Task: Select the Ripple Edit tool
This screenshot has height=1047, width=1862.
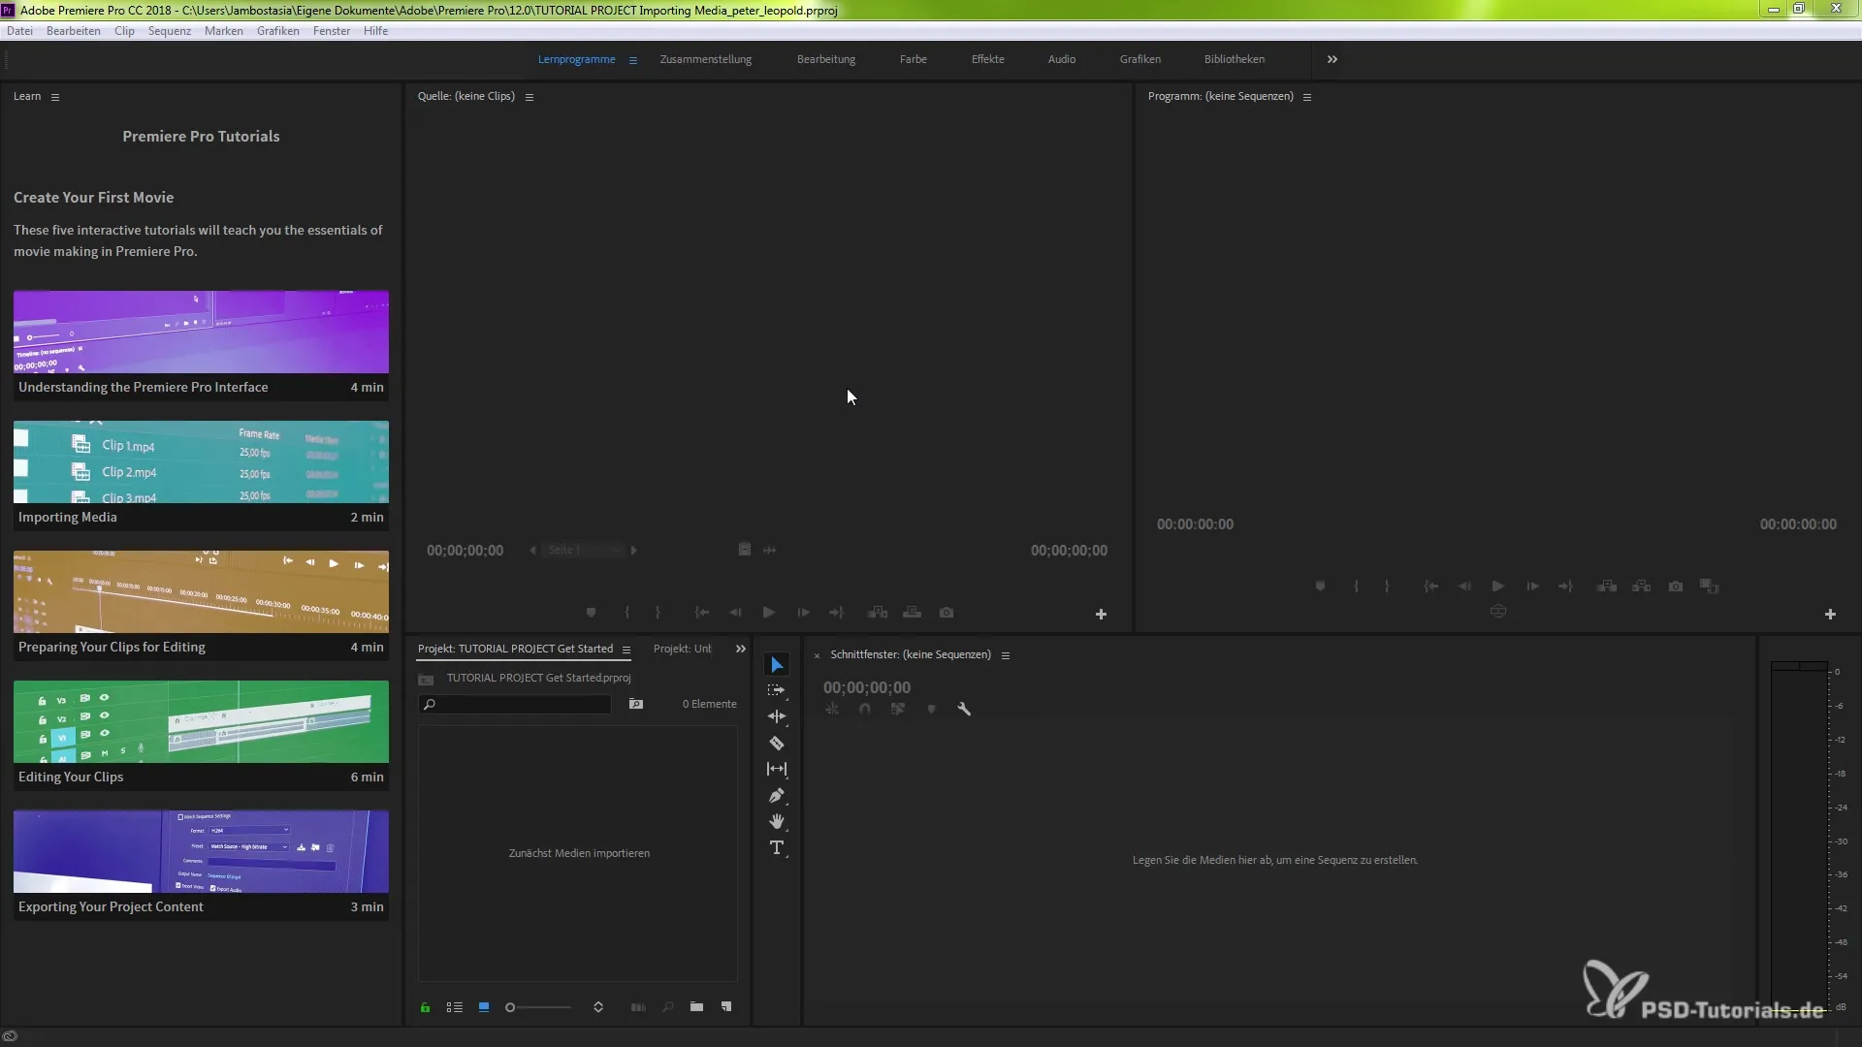Action: pos(777,716)
